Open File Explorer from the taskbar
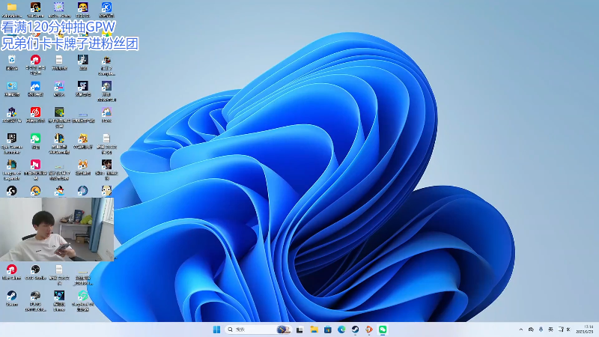 click(314, 330)
